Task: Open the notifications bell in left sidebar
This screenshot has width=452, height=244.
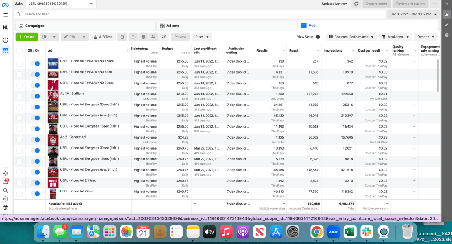Action: (5, 182)
